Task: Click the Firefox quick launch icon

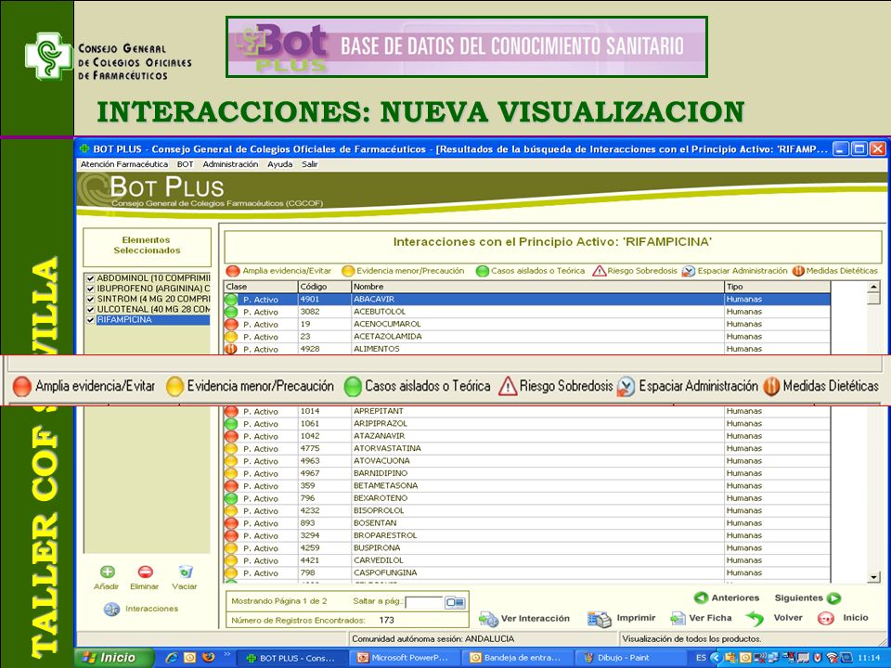Action: point(209,658)
